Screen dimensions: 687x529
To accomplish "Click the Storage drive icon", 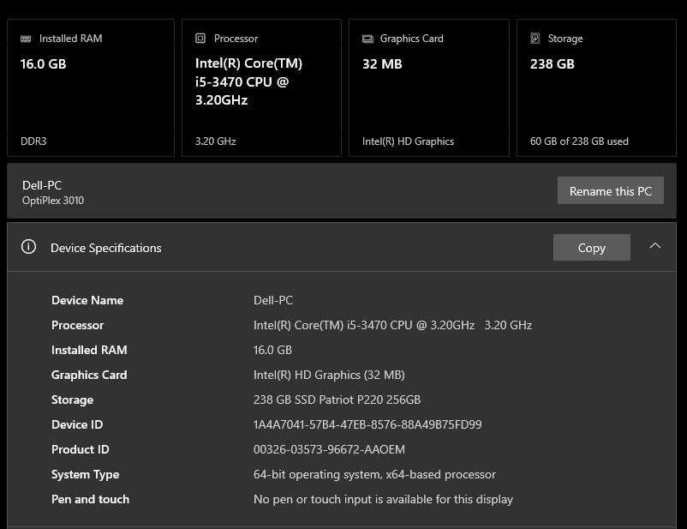I will (x=535, y=39).
